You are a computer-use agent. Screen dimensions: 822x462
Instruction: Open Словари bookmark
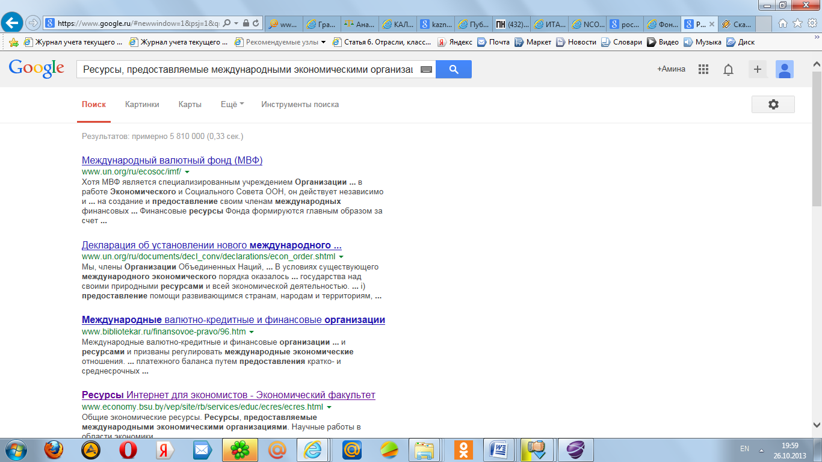(622, 42)
